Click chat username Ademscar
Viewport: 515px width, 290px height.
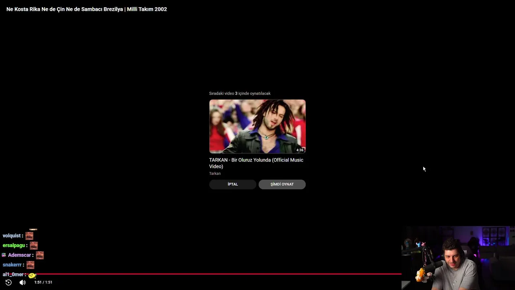click(x=19, y=255)
